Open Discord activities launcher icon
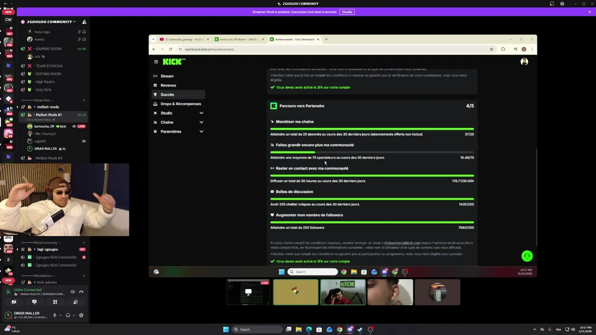Screen dimensions: 596x335 pos(55,302)
